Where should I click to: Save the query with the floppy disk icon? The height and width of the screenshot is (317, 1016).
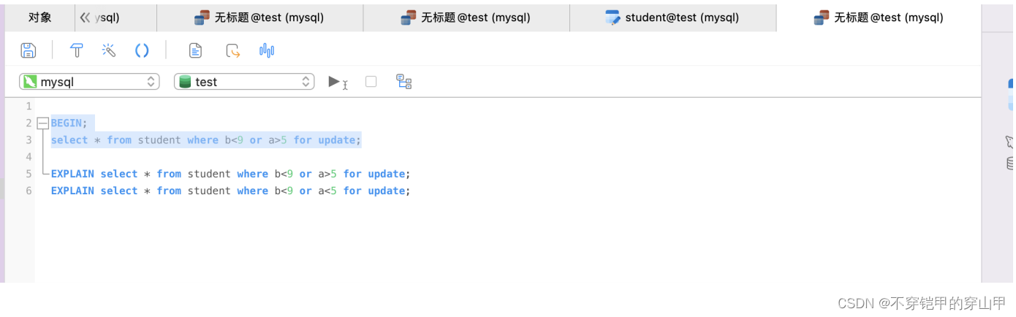tap(29, 50)
